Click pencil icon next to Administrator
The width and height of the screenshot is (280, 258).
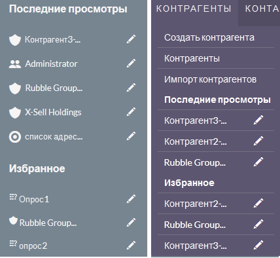(x=131, y=64)
